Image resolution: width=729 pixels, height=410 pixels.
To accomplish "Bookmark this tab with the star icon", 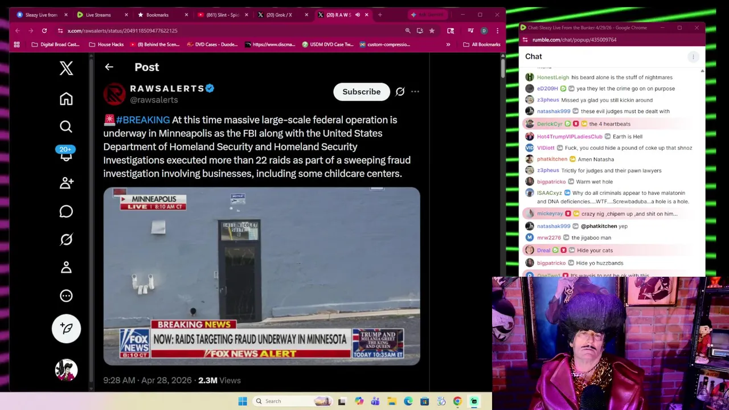I will coord(432,31).
